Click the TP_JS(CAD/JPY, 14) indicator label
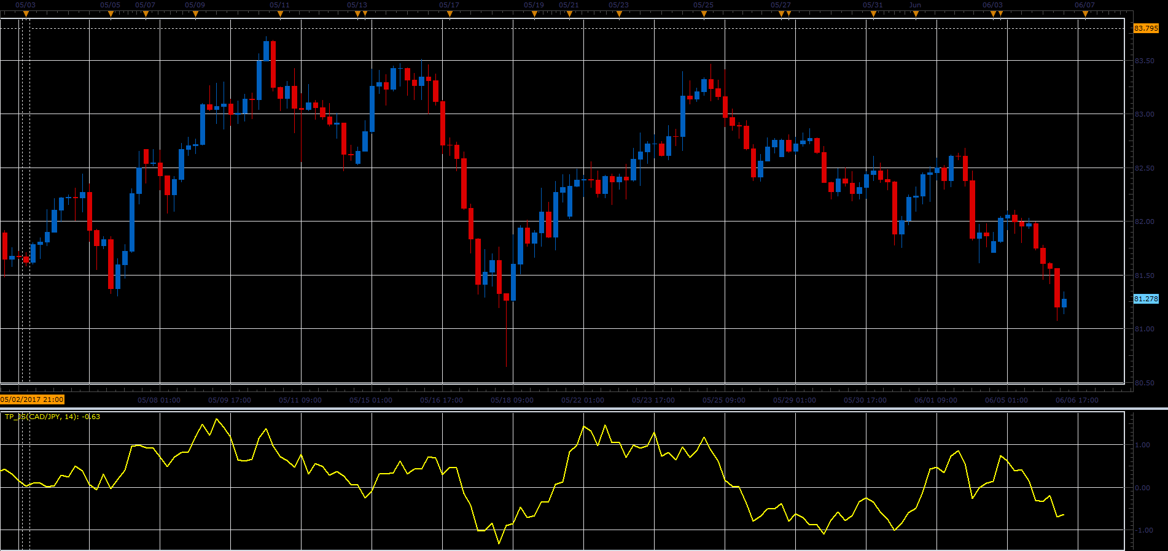This screenshot has height=551, width=1168. click(52, 417)
